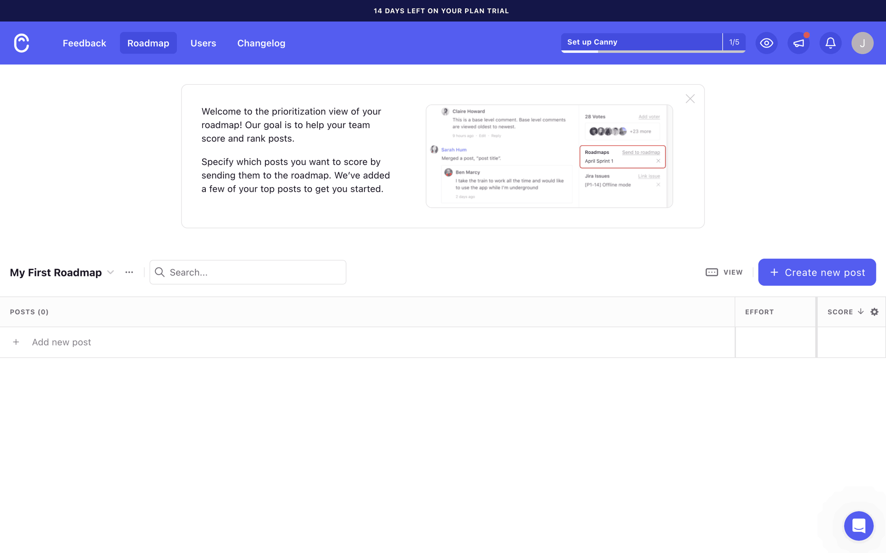Click the search magnifier icon
The width and height of the screenshot is (886, 553).
point(160,272)
